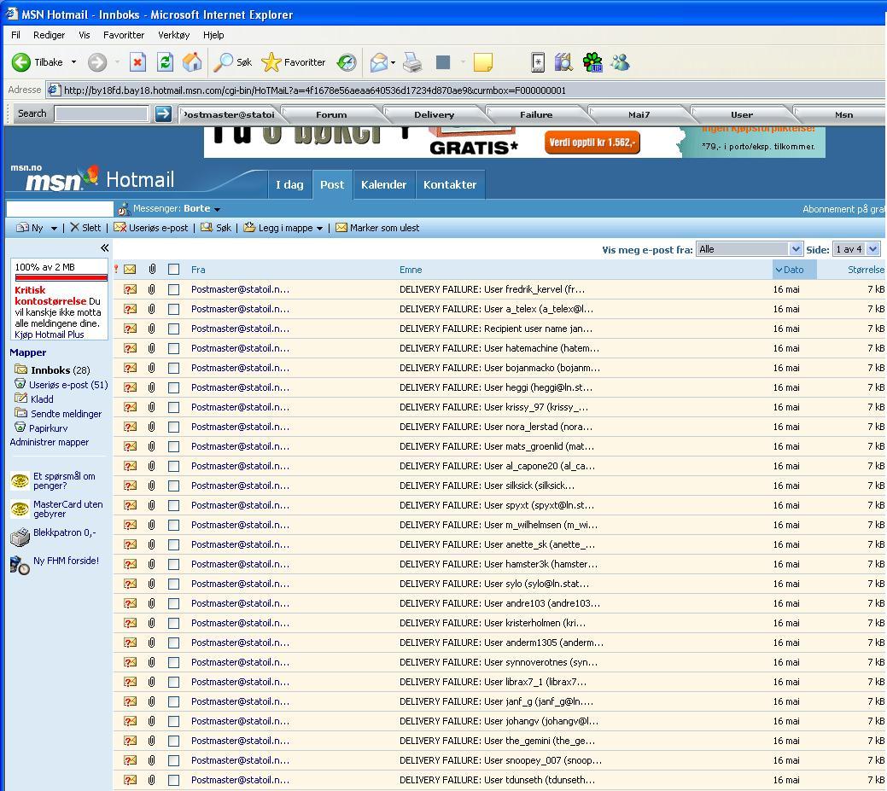Open the Hjelp menu
The image size is (887, 791).
point(213,35)
